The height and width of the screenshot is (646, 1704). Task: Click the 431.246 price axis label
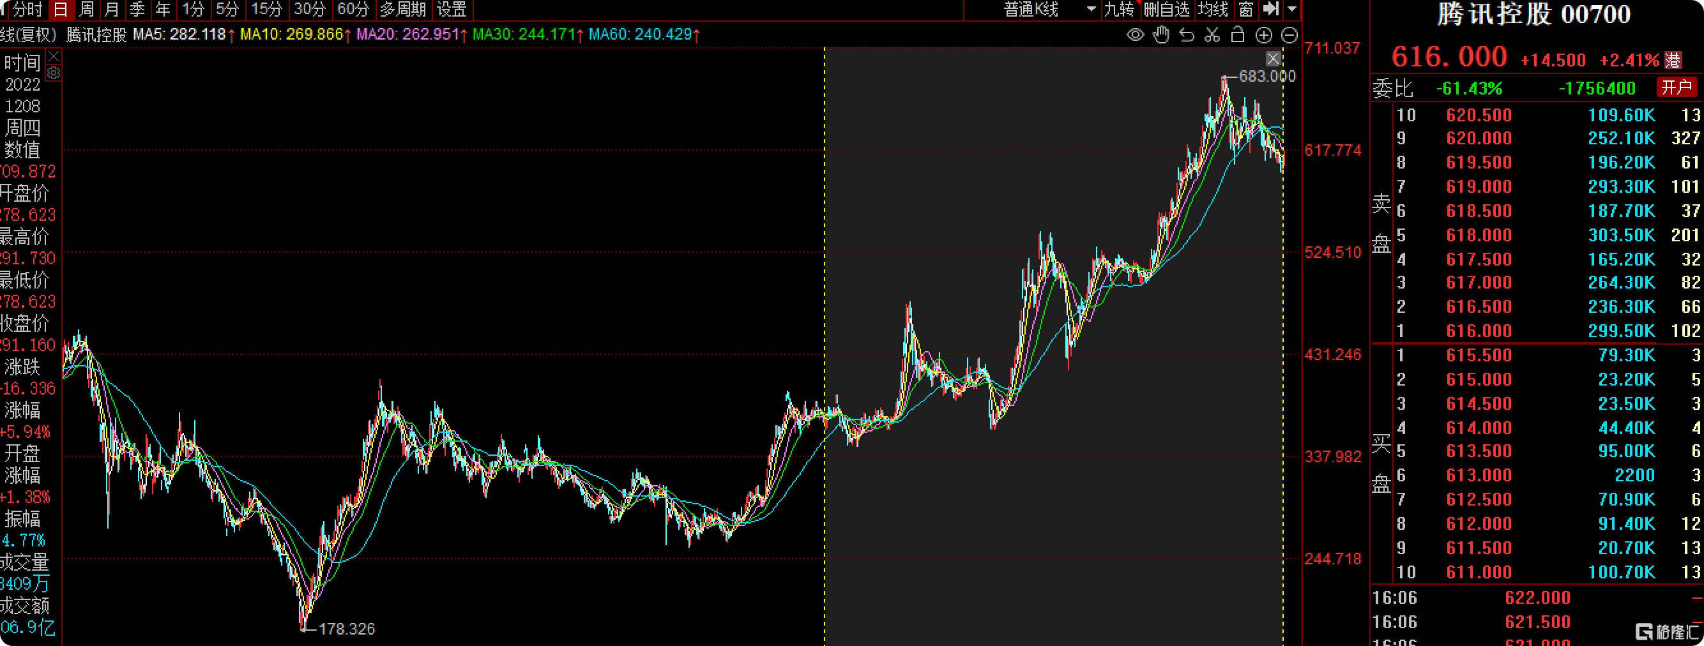click(x=1332, y=354)
